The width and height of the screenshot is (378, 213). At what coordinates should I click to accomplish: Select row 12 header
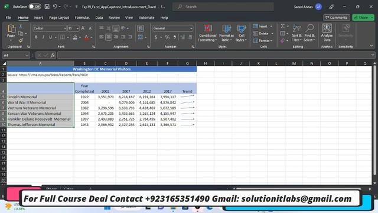coord(4,135)
